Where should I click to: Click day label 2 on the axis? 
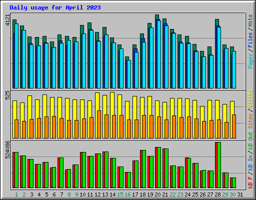[24, 194]
